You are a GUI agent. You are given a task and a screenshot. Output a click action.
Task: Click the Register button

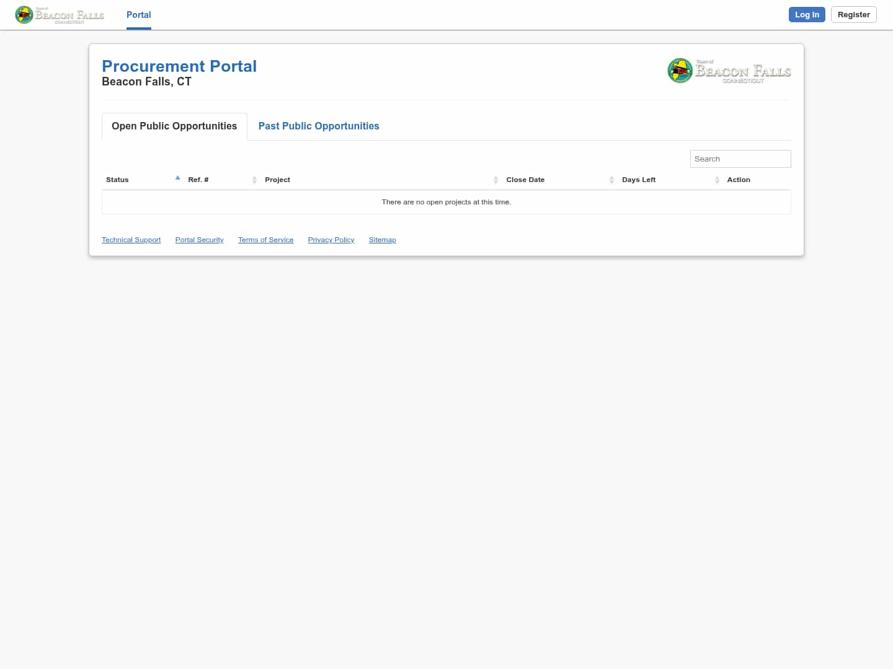point(853,14)
